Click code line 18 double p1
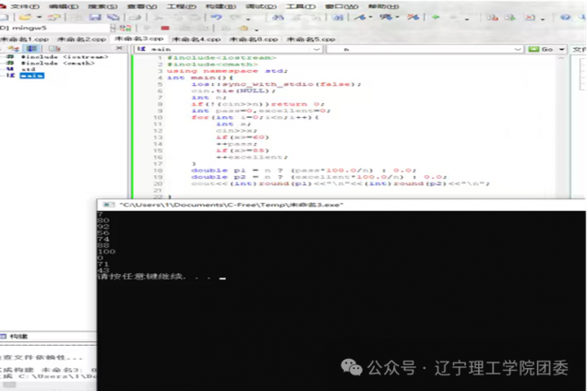The height and width of the screenshot is (391, 587). point(303,171)
